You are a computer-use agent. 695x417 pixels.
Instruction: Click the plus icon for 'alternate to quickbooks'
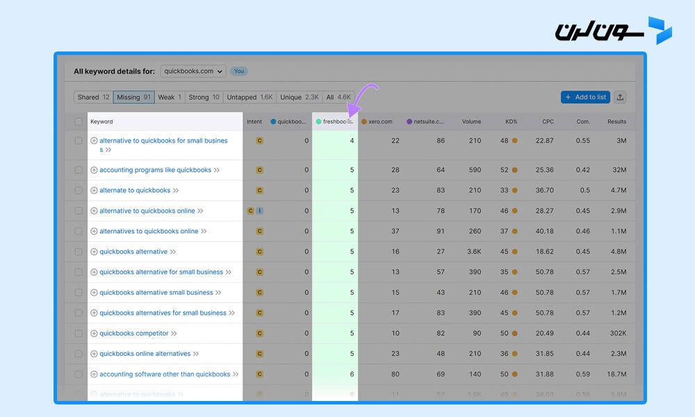94,190
